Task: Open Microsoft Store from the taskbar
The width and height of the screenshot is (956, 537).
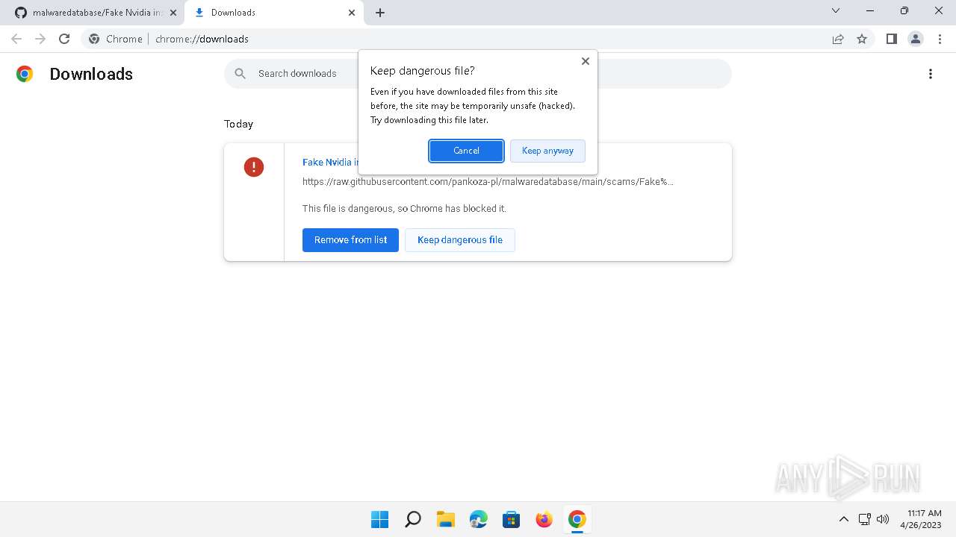Action: [x=512, y=519]
